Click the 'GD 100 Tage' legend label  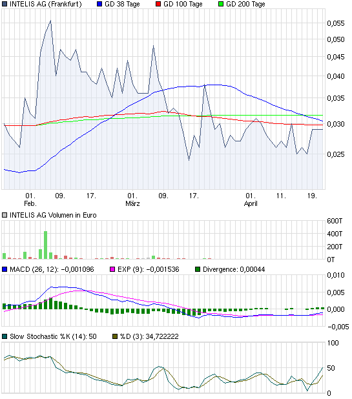pyautogui.click(x=183, y=4)
